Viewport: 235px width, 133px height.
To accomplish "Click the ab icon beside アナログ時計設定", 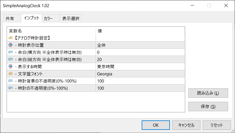I will (x=11, y=38).
